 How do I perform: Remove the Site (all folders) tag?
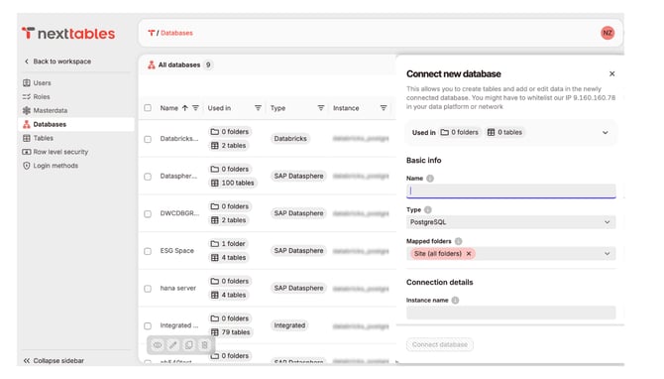(469, 254)
